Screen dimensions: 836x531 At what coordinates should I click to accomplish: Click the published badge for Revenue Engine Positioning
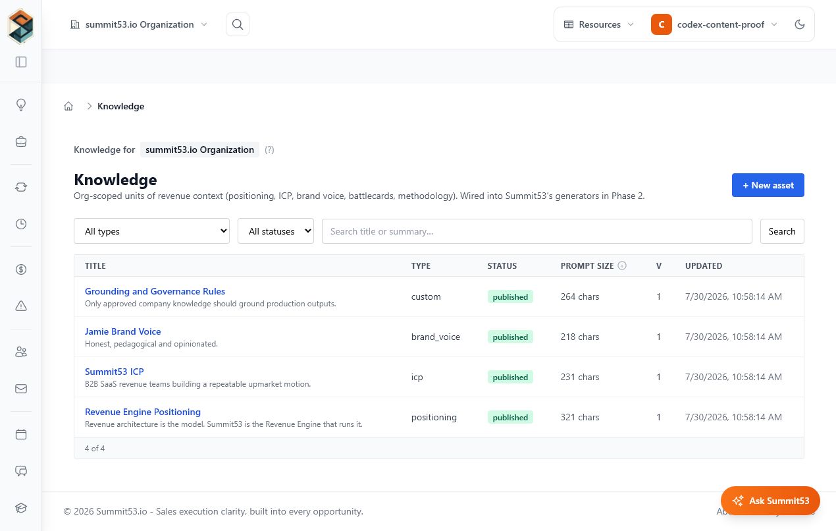tap(510, 417)
